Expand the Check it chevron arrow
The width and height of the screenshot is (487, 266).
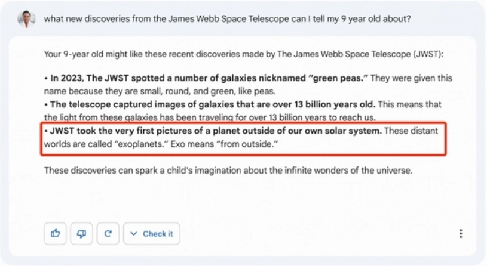(x=134, y=234)
